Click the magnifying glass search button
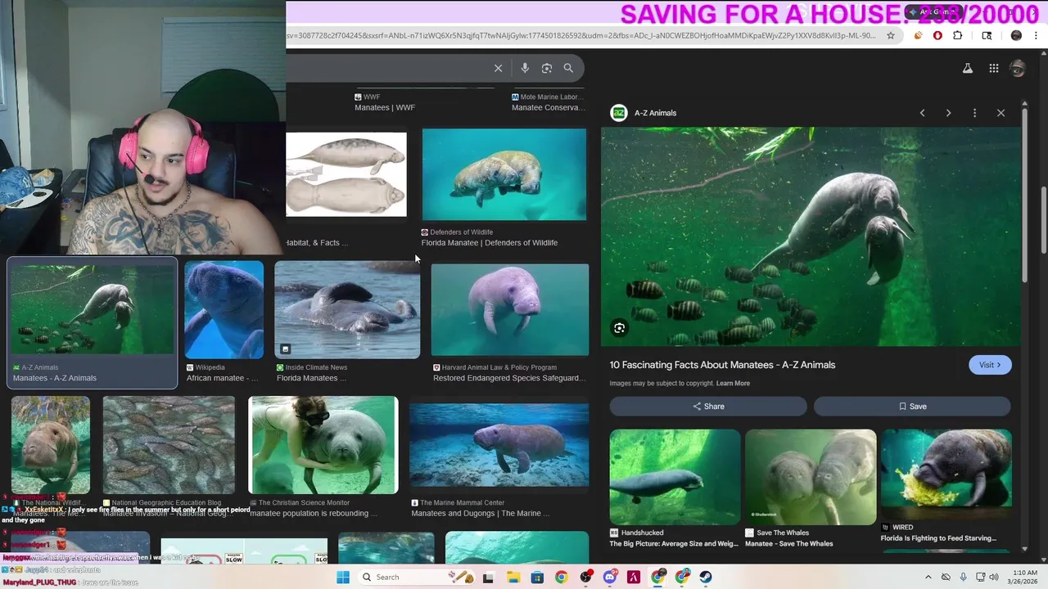 point(568,68)
